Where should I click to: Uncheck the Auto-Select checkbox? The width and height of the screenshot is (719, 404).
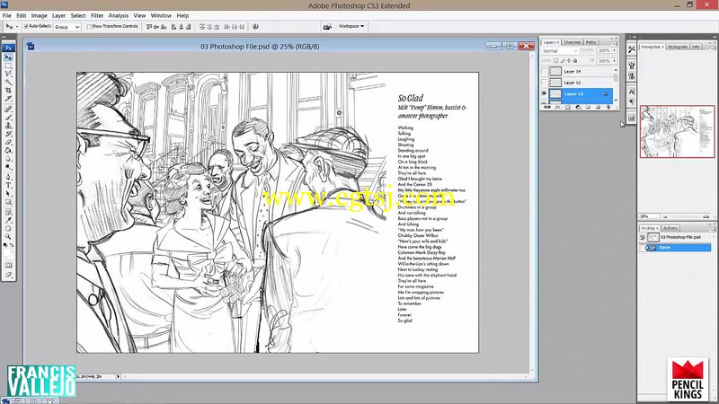click(x=26, y=27)
